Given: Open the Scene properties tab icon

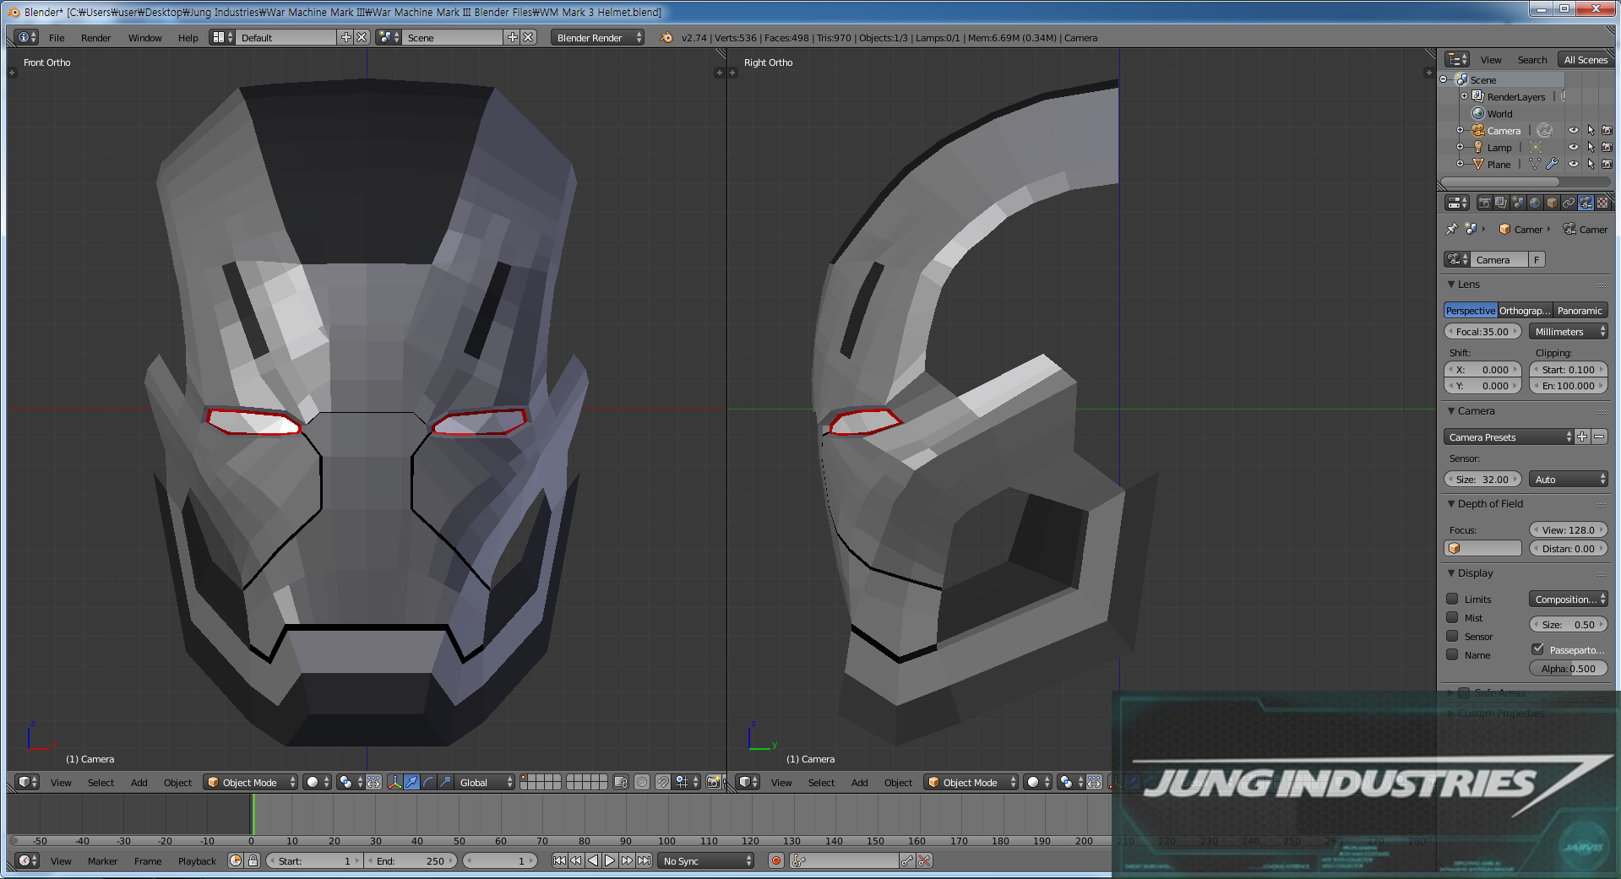Looking at the screenshot, I should 1518,203.
